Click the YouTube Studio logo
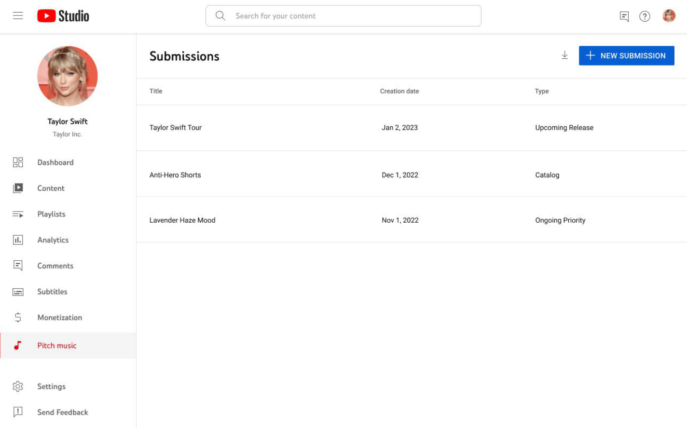Image resolution: width=687 pixels, height=428 pixels. pyautogui.click(x=63, y=16)
